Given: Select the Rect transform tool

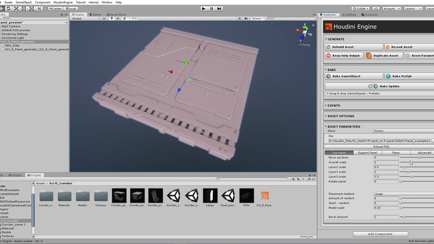Looking at the screenshot, I should click(24, 9).
